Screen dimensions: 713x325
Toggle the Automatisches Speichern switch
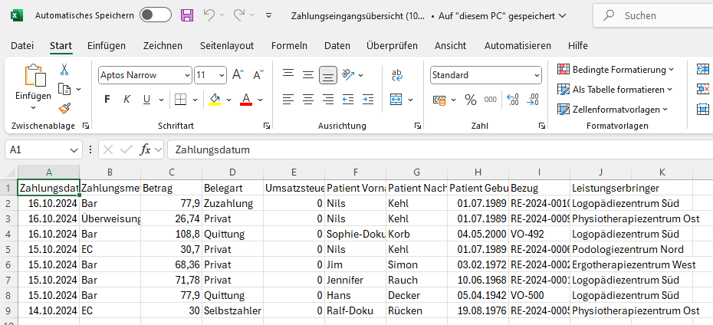point(155,15)
